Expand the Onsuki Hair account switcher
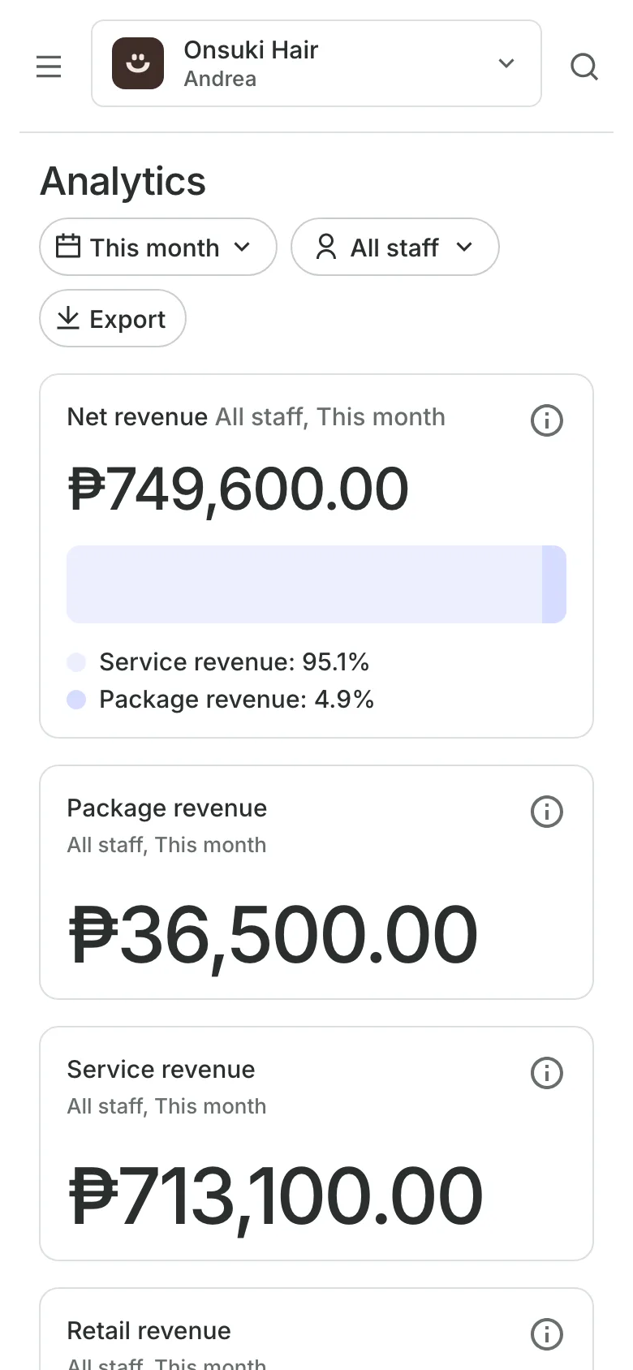 click(316, 63)
